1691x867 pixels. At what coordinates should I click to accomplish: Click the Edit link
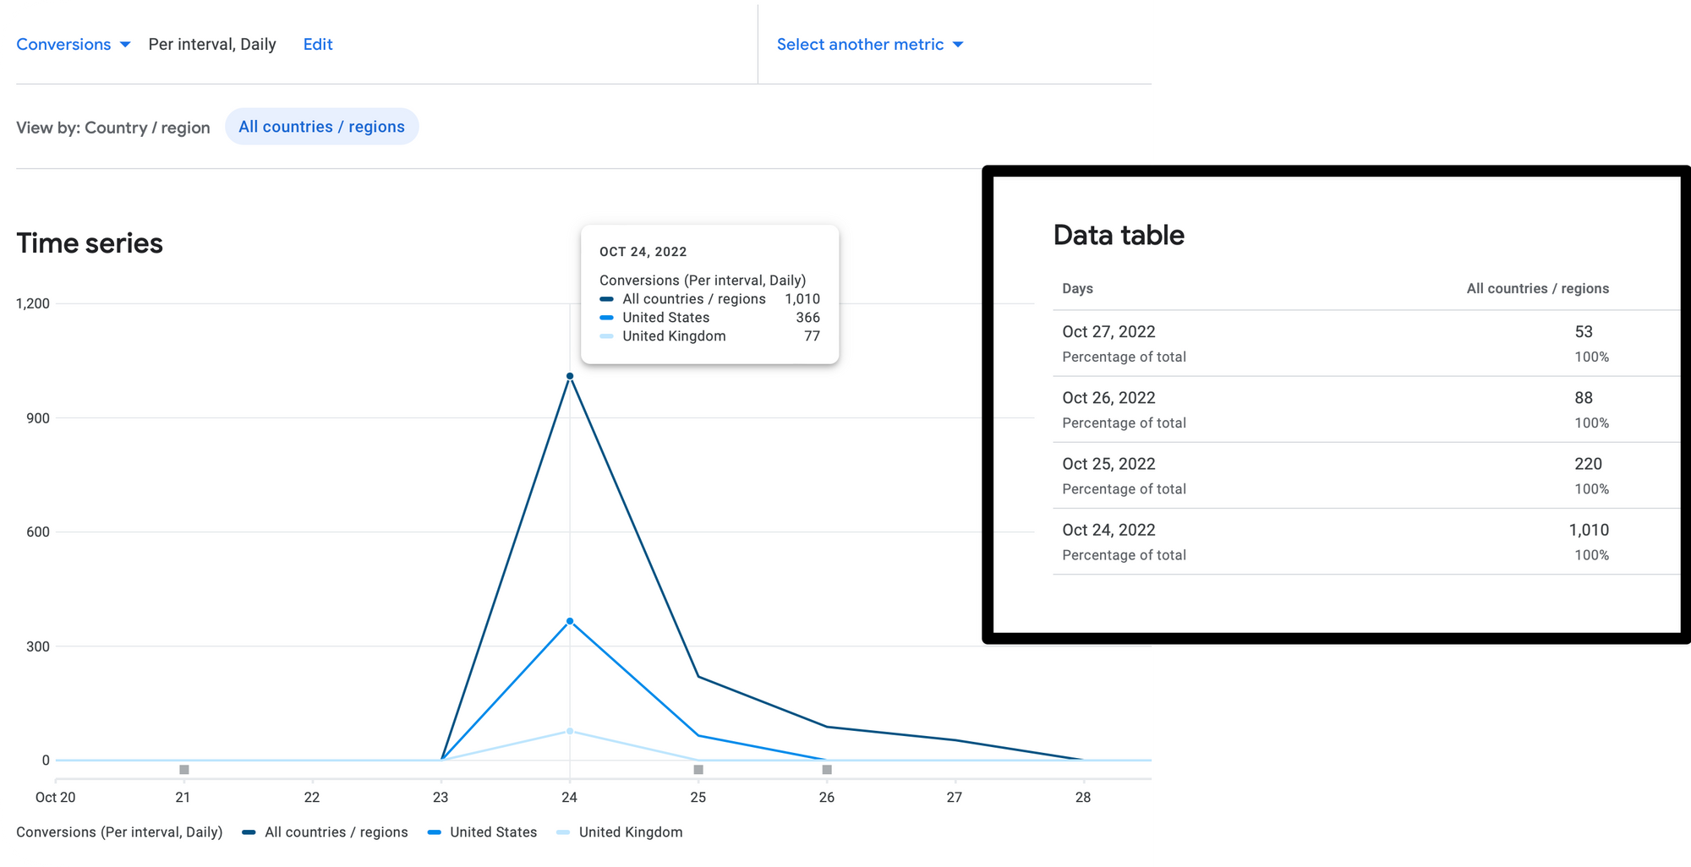point(318,44)
